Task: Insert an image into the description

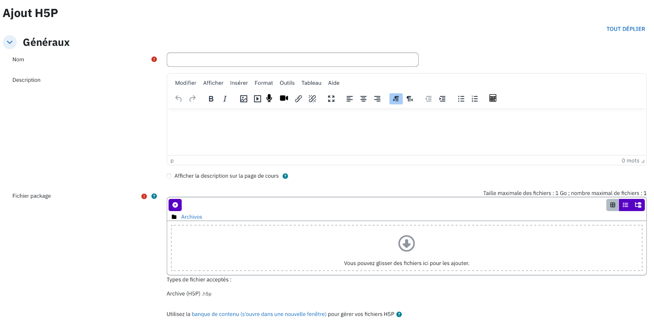Action: (244, 99)
